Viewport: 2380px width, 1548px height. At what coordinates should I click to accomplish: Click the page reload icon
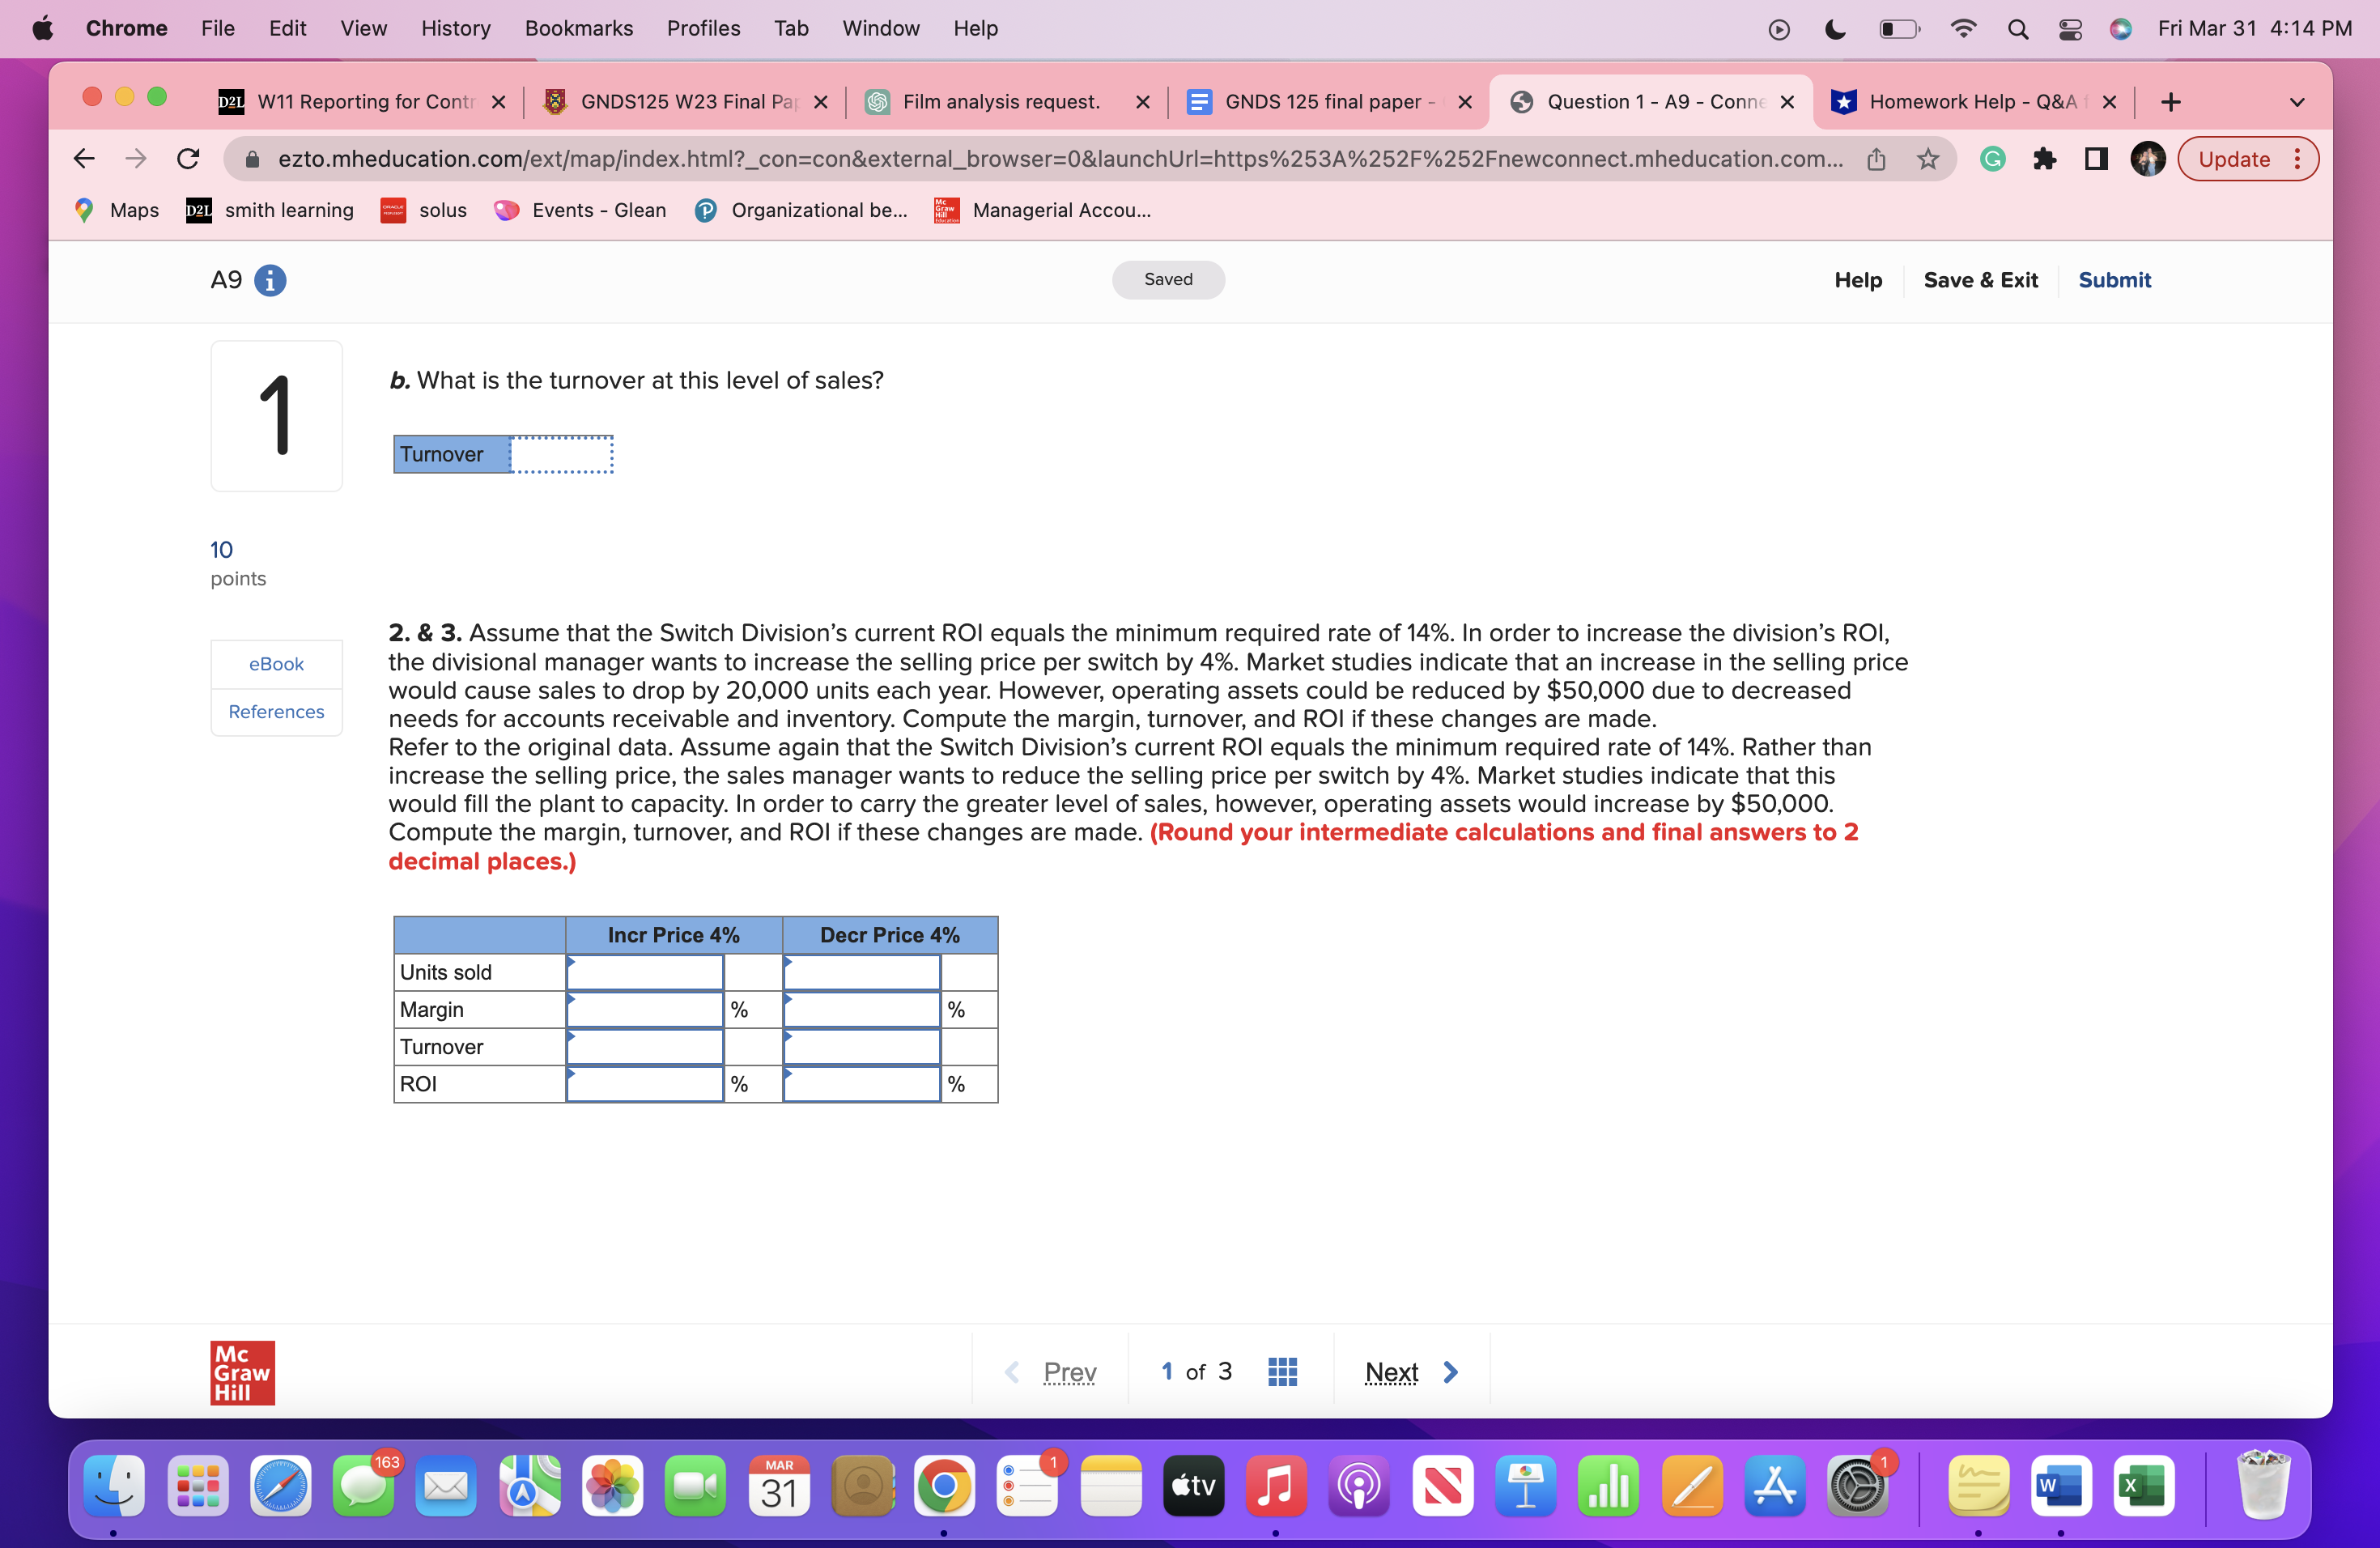pyautogui.click(x=187, y=158)
